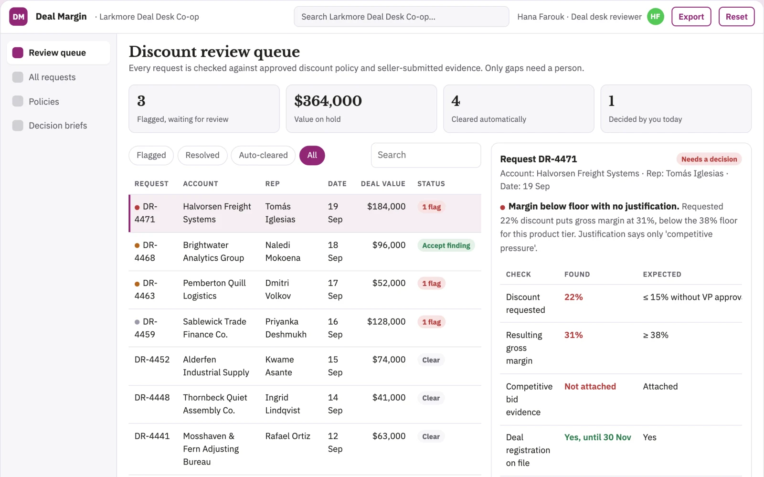Viewport: 764px width, 477px height.
Task: Open Policies in sidebar
Action: coord(58,101)
